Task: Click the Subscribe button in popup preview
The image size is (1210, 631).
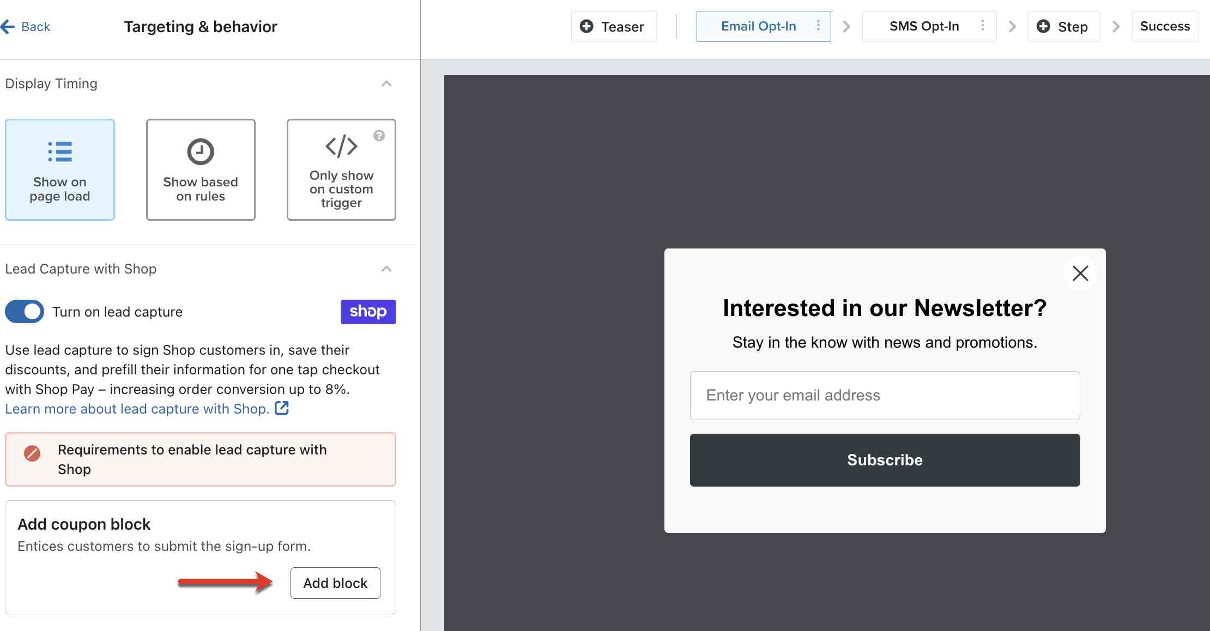Action: coord(884,460)
